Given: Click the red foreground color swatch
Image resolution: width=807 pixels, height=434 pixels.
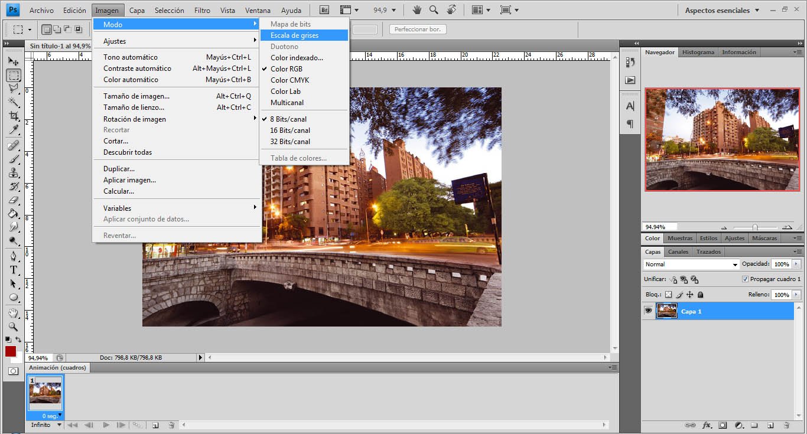Looking at the screenshot, I should click(11, 351).
